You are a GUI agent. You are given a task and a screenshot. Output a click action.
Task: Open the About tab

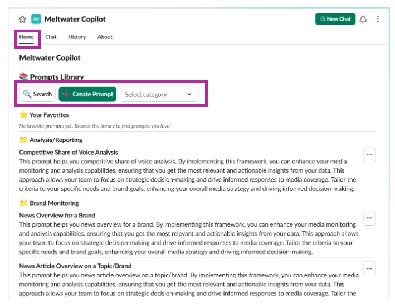[x=105, y=37]
